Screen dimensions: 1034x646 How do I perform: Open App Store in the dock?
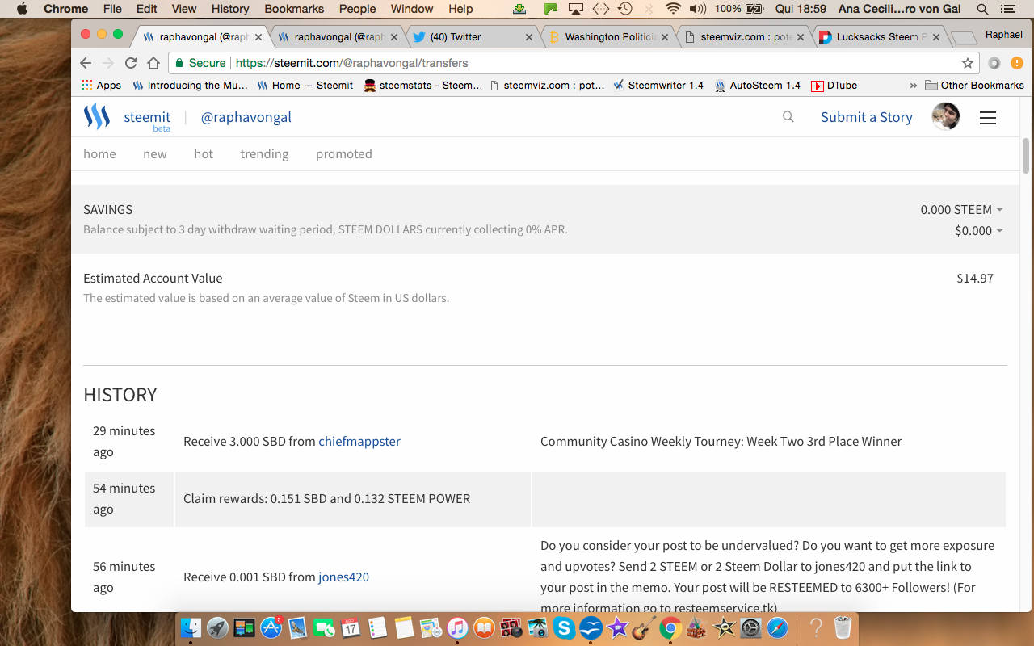coord(271,627)
